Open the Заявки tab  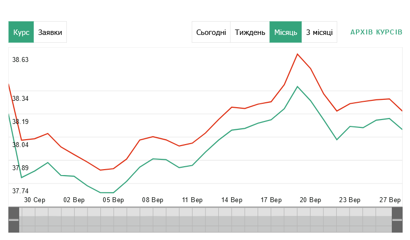(x=50, y=32)
